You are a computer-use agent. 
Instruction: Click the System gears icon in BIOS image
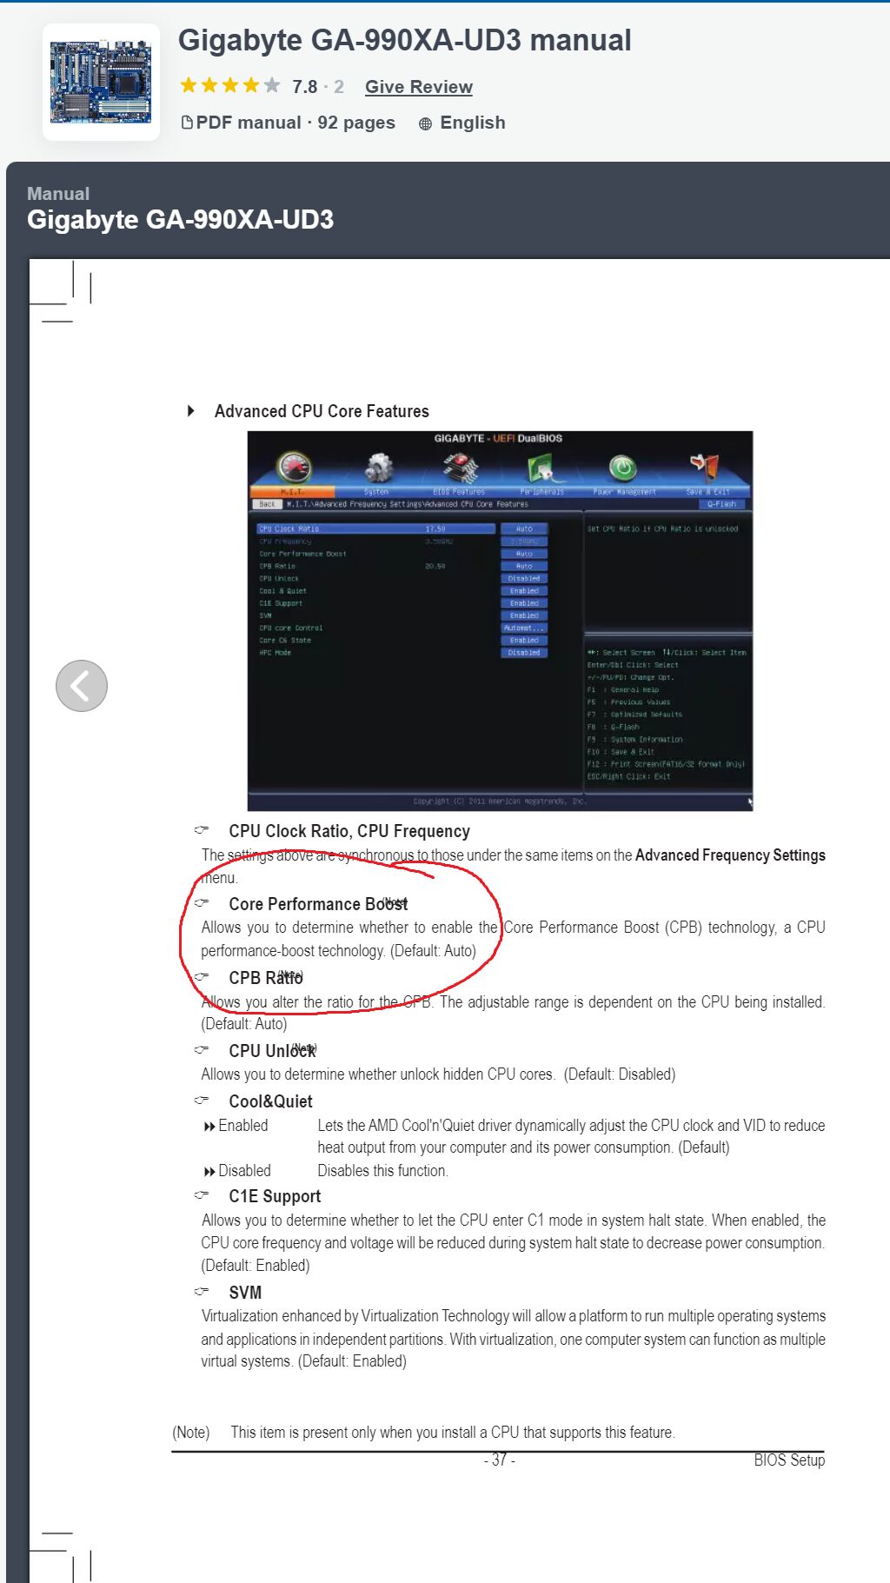pos(377,467)
